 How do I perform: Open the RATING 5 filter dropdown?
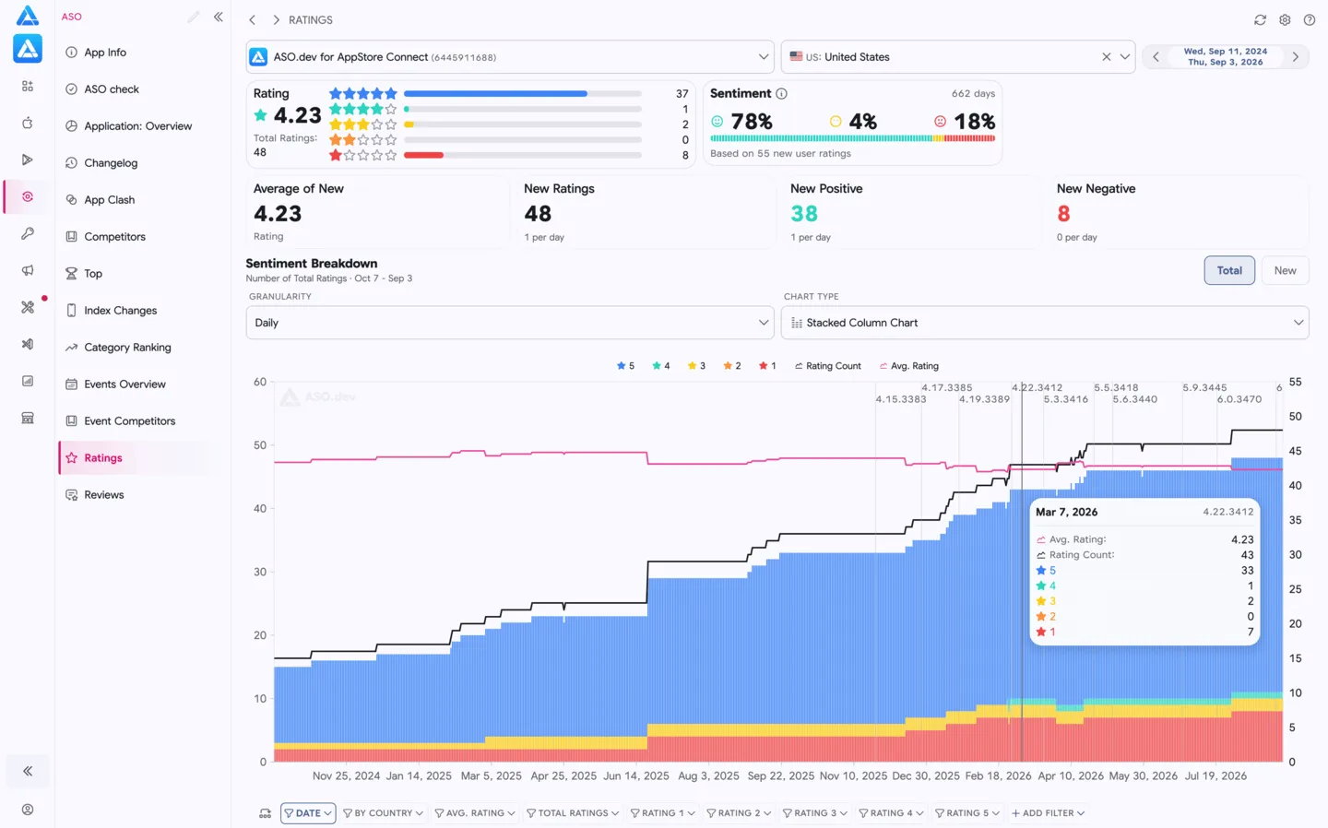pyautogui.click(x=966, y=813)
